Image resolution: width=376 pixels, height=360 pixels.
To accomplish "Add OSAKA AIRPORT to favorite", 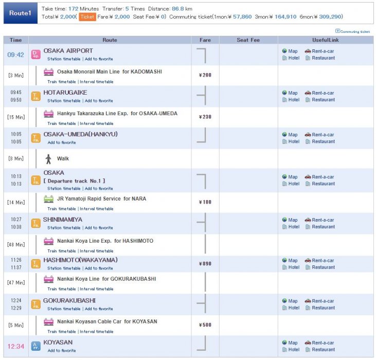I will [99, 59].
